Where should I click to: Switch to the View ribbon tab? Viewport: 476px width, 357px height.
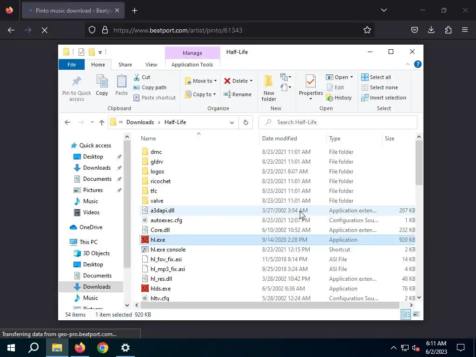pyautogui.click(x=151, y=64)
